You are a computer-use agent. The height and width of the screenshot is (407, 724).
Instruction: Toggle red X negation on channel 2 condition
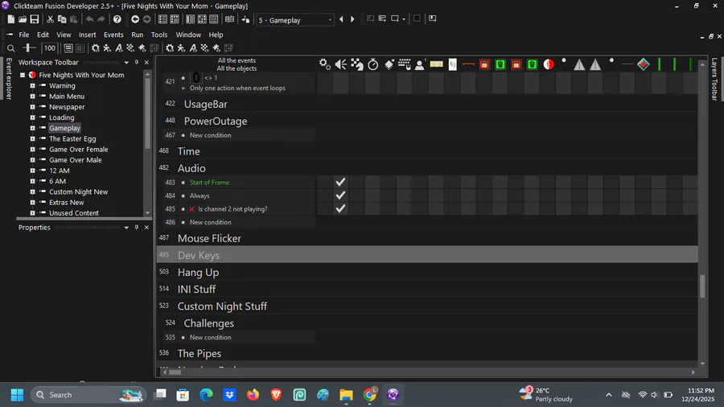(x=191, y=209)
